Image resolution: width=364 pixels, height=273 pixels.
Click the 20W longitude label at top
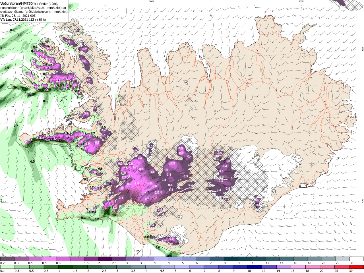151,1
